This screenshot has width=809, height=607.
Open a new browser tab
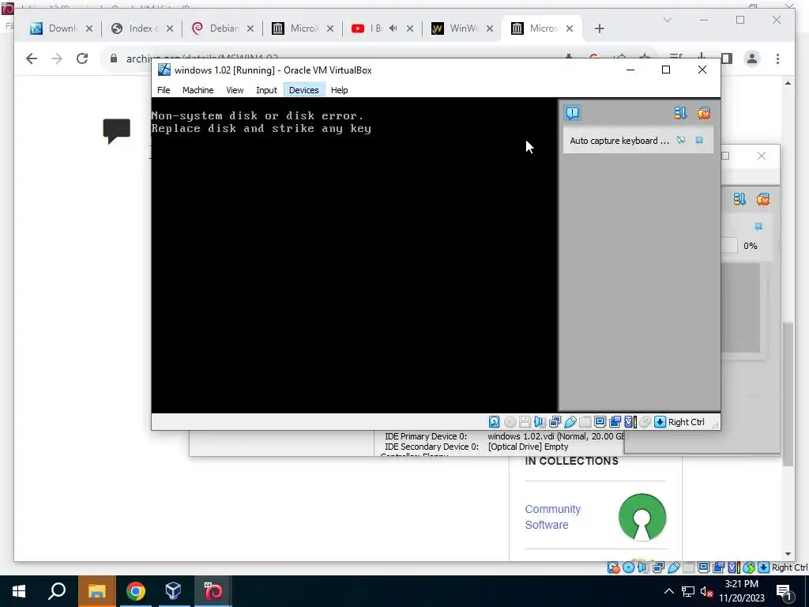coord(599,28)
